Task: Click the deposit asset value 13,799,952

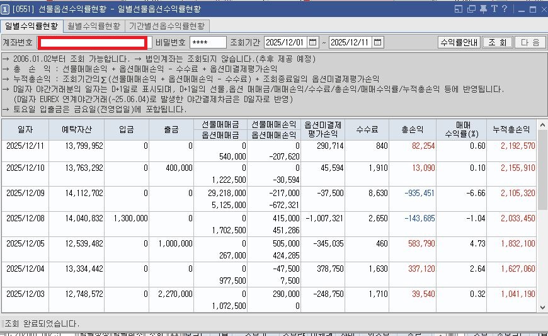Action: [84, 146]
